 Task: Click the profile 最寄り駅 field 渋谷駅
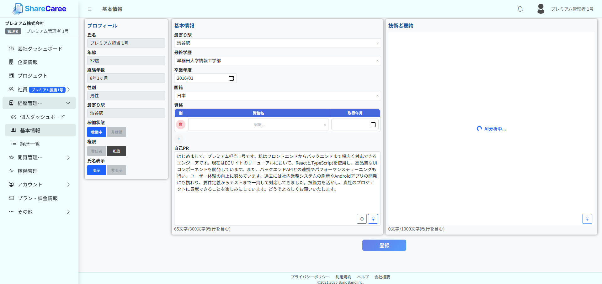click(126, 113)
